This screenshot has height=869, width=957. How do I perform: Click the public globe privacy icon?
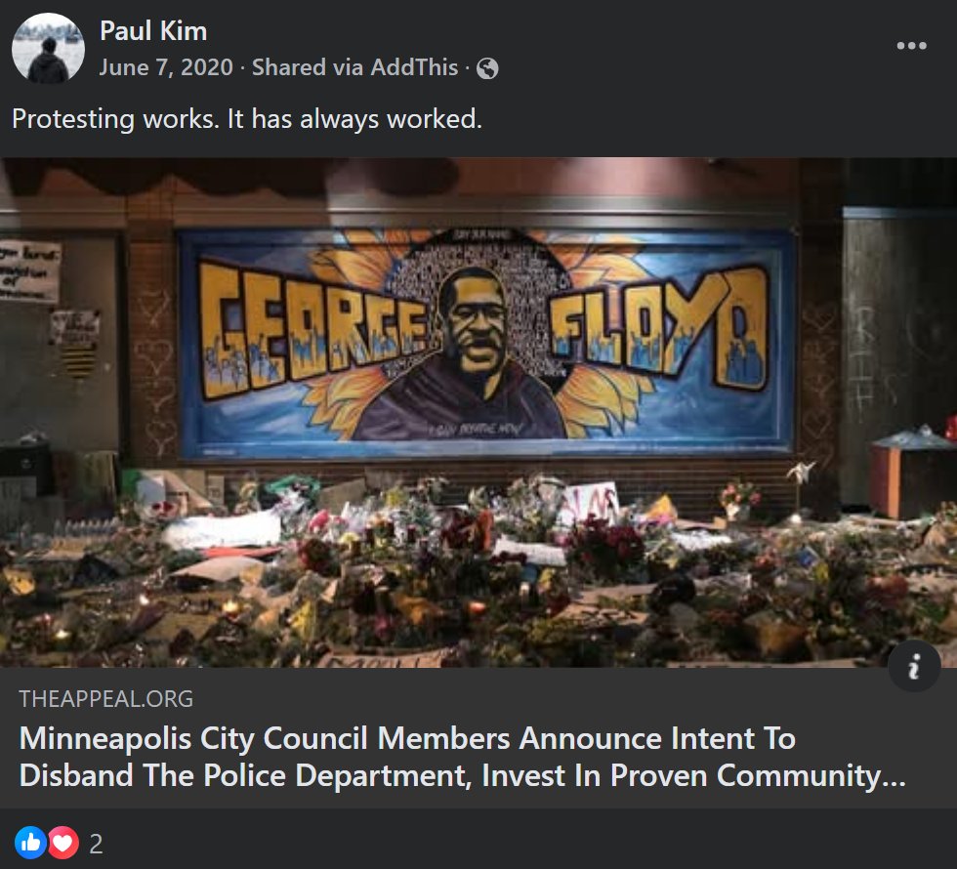[x=487, y=68]
